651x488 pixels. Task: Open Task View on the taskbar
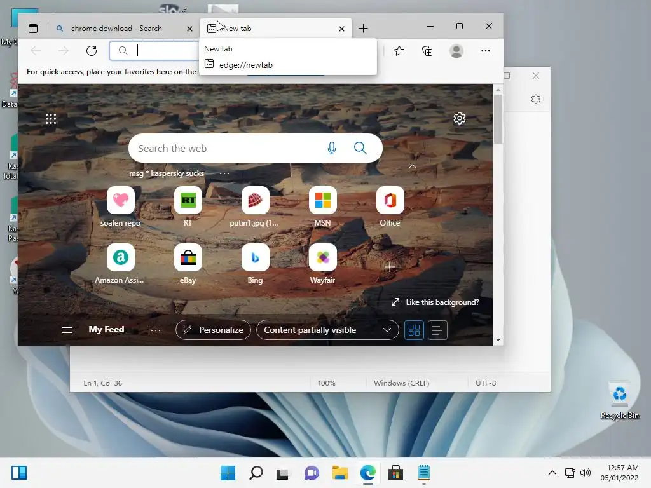tap(283, 473)
